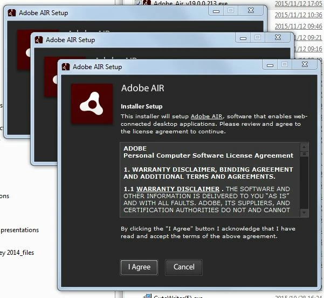The image size is (324, 298).
Task: Select the '2014_files' folder in background explorer
Action: pos(17,253)
